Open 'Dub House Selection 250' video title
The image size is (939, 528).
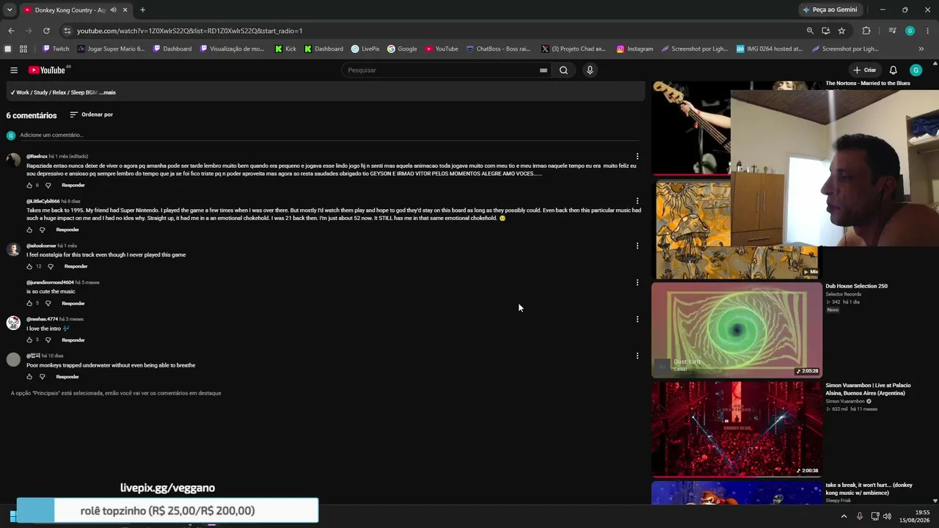857,286
